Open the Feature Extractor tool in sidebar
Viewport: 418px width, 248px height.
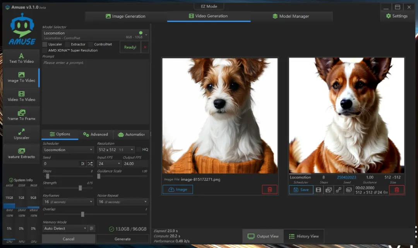(21, 153)
